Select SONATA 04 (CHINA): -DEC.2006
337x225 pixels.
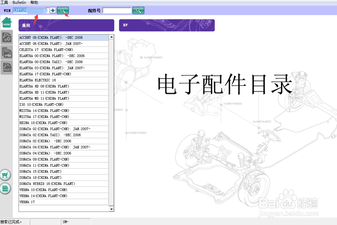tap(64, 153)
